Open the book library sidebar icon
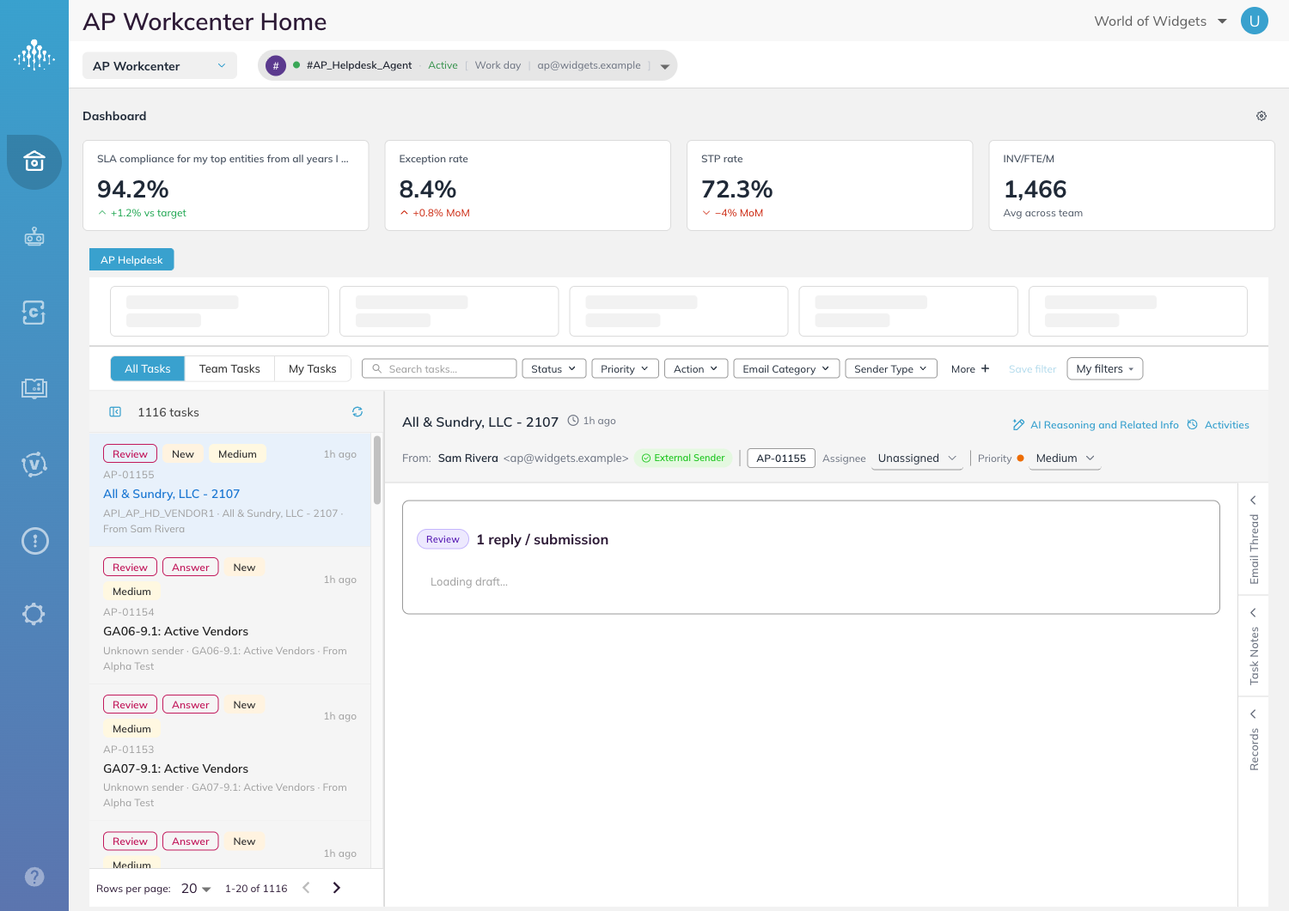The height and width of the screenshot is (911, 1289). pos(34,388)
